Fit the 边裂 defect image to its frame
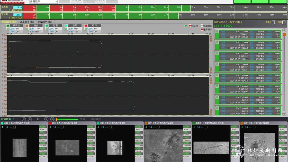This screenshot has width=288, height=162. tap(110, 127)
